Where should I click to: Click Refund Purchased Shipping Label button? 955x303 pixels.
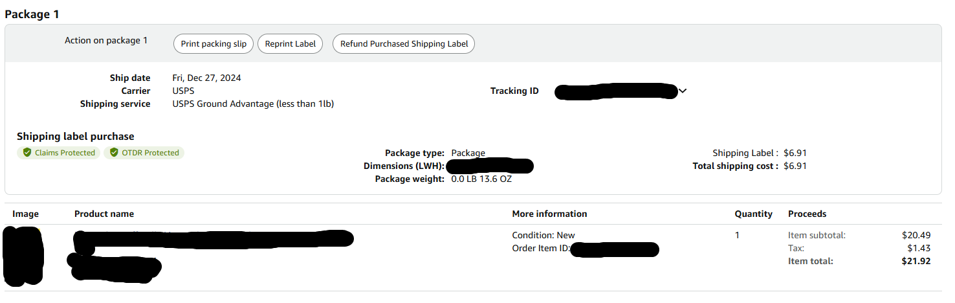pyautogui.click(x=404, y=44)
